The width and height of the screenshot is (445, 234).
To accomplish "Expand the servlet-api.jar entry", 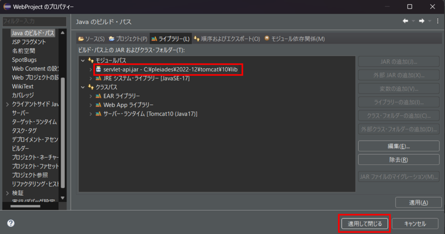I will [90, 69].
